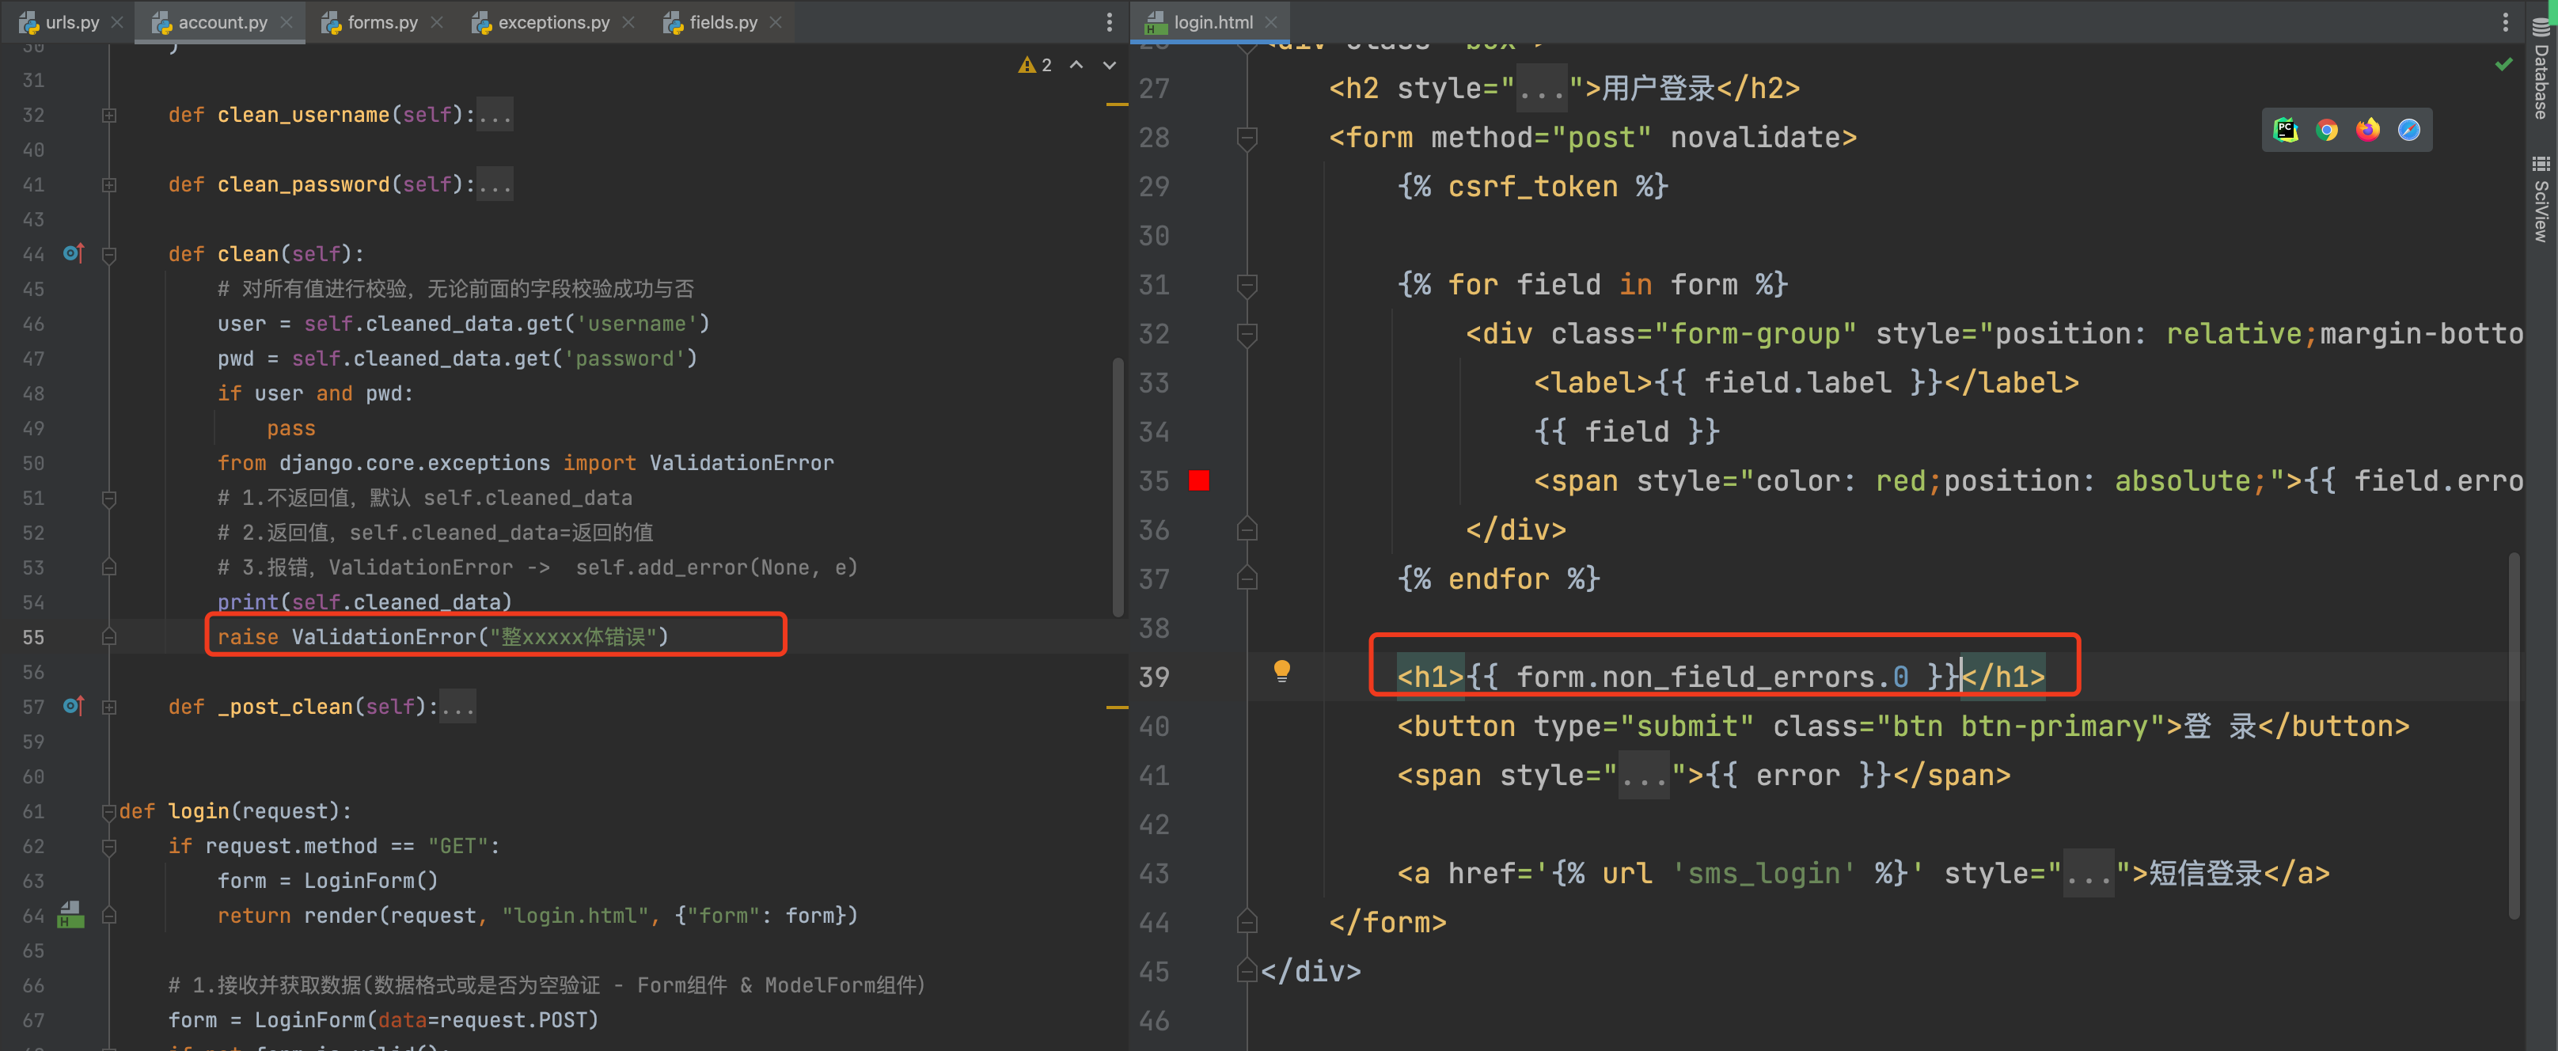Image resolution: width=2558 pixels, height=1051 pixels.
Task: Expand the folded clean_username method
Action: [109, 116]
